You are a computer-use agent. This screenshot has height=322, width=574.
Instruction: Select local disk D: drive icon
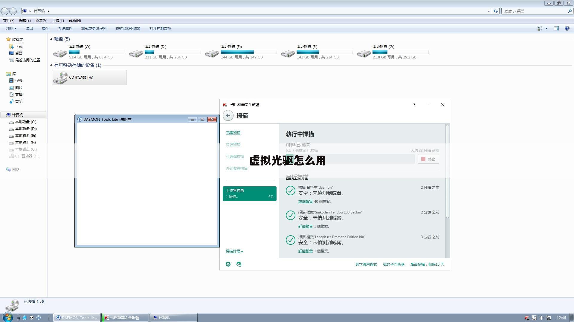coord(136,53)
